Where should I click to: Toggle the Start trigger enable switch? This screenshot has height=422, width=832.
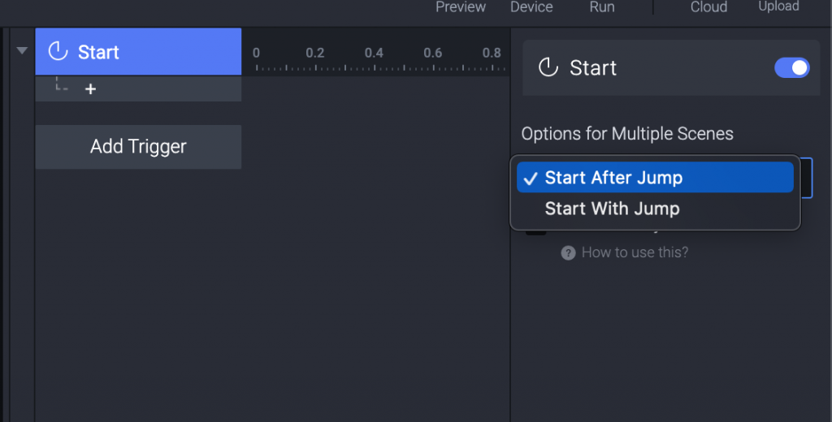pyautogui.click(x=791, y=67)
